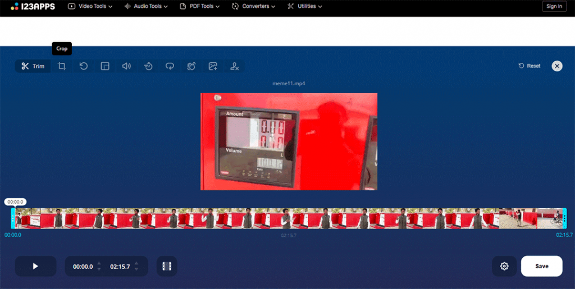Viewport: 575px width, 289px height.
Task: Open the Remove logo stamp tool
Action: 234,66
